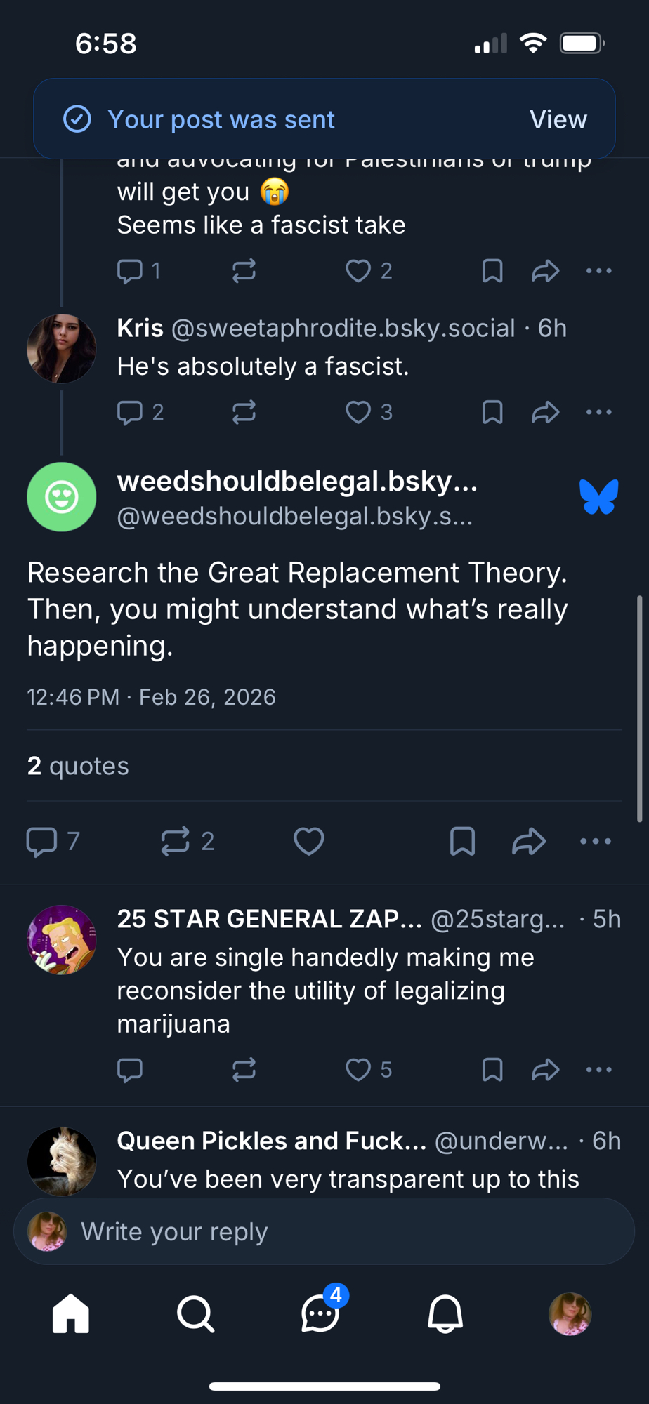649x1404 pixels.
Task: Open Search tab in bottom navigation
Action: [195, 1313]
